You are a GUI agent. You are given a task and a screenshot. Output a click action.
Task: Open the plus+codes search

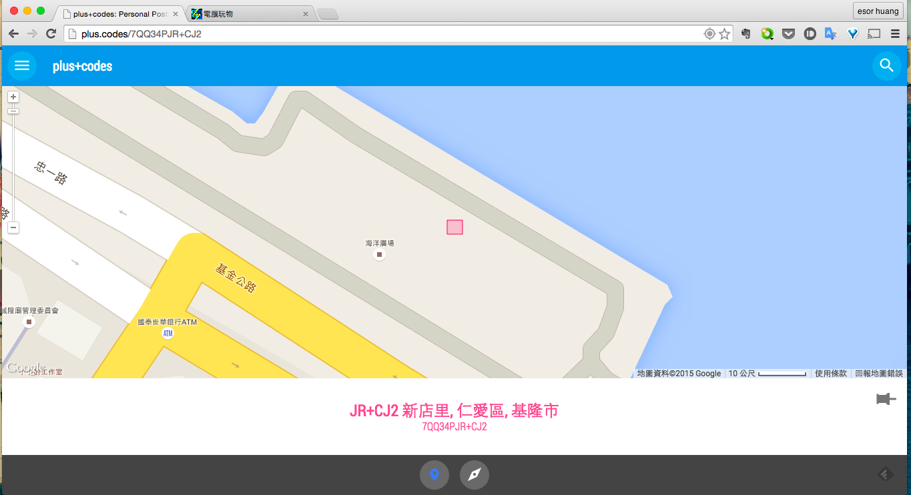click(x=886, y=65)
